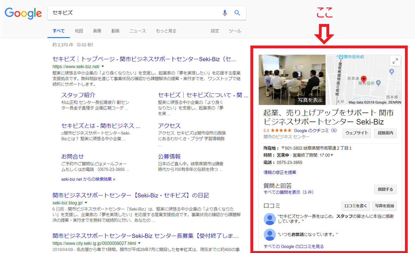415x253 pixels.
Task: Click the ウェブサイト button
Action: [357, 133]
